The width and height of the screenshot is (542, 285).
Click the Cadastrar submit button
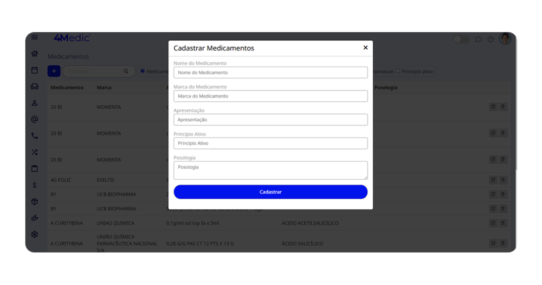click(270, 192)
